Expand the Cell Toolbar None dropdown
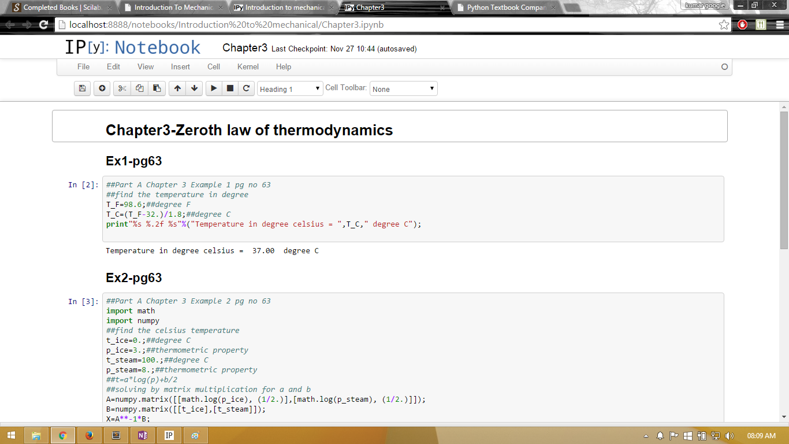789x444 pixels. tap(403, 89)
